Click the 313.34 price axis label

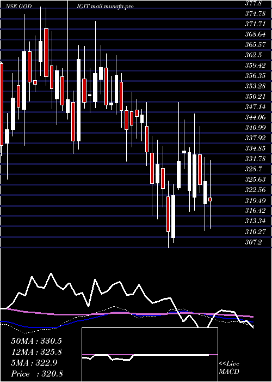tap(255, 220)
